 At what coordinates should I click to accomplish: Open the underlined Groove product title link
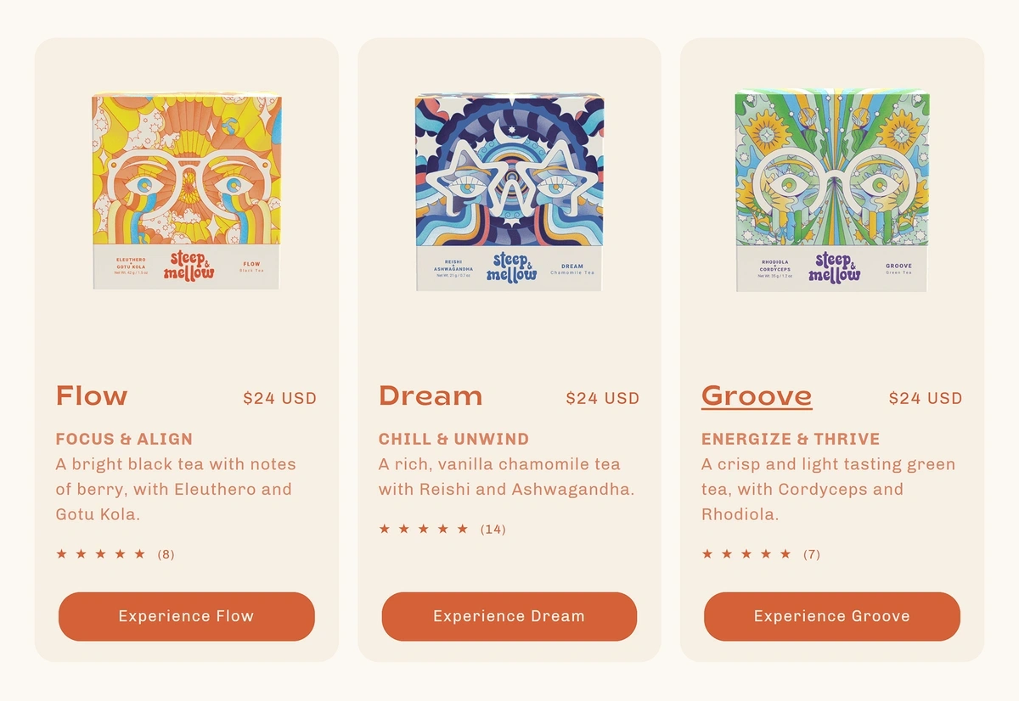757,396
